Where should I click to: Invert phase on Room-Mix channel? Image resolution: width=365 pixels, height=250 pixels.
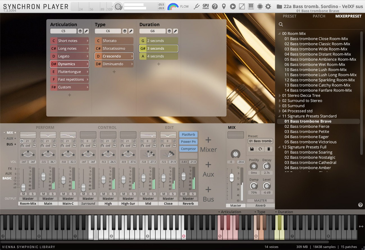coord(34,141)
